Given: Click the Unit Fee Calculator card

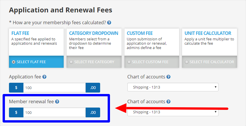Looking at the screenshot, I should coord(210,48).
